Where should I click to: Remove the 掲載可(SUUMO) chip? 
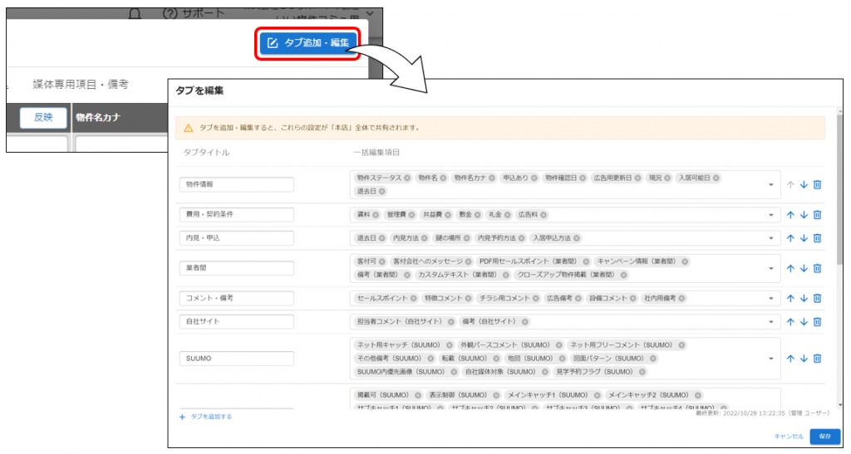pyautogui.click(x=417, y=395)
